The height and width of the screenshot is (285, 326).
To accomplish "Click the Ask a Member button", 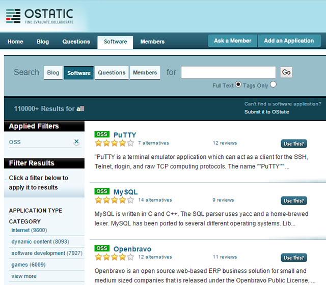I will pyautogui.click(x=232, y=41).
